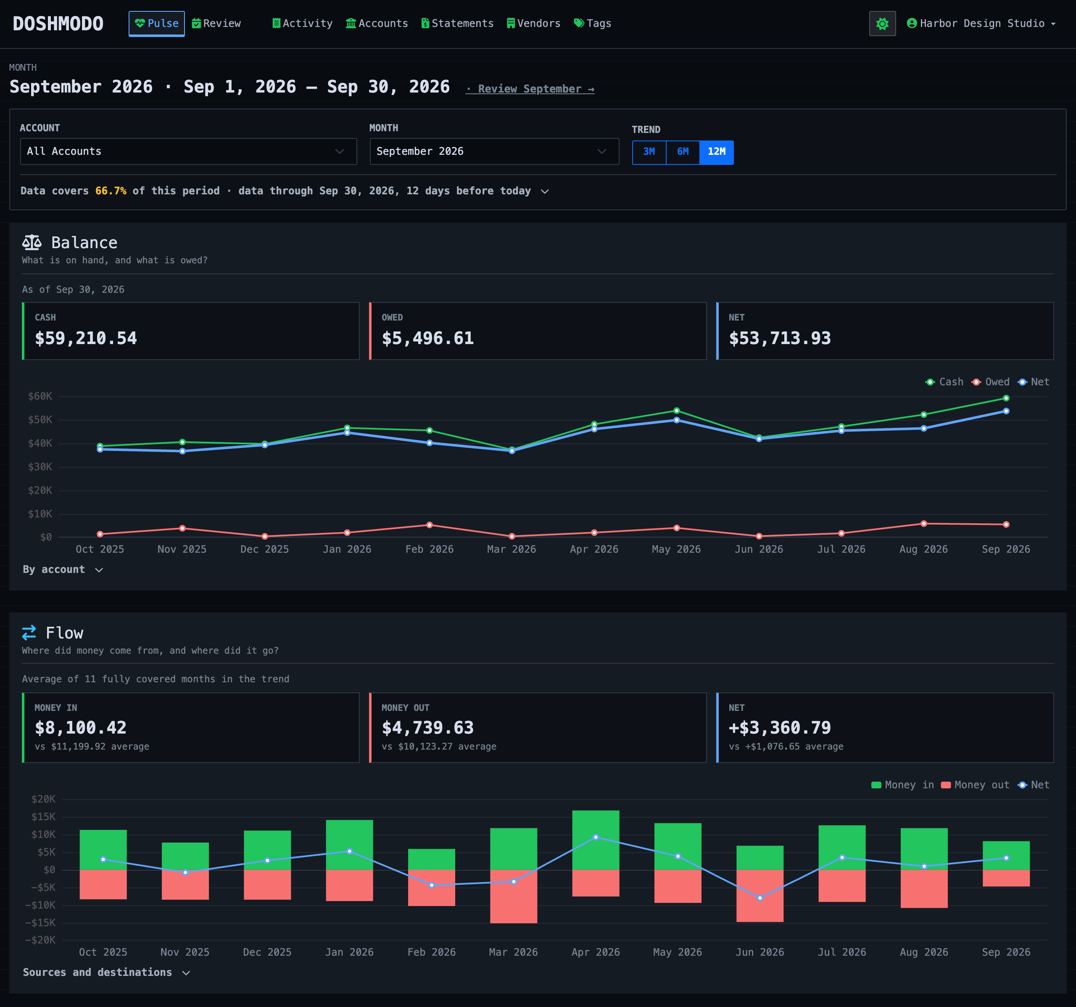Click the Mar 2026 Money out bar
This screenshot has width=1076, height=1007.
[513, 896]
